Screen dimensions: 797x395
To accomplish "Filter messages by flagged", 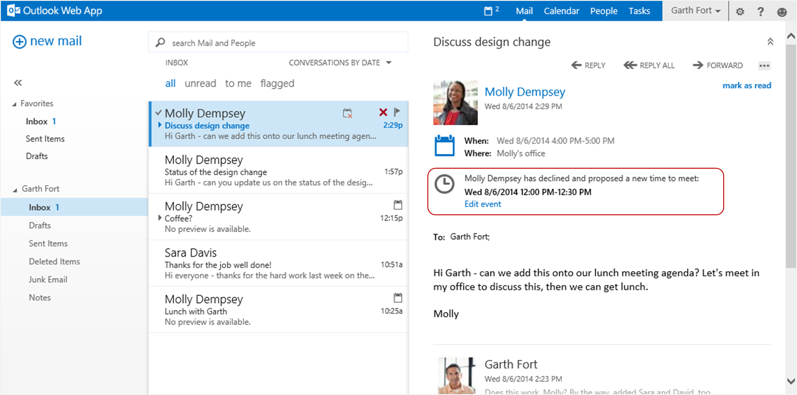I will coord(277,83).
